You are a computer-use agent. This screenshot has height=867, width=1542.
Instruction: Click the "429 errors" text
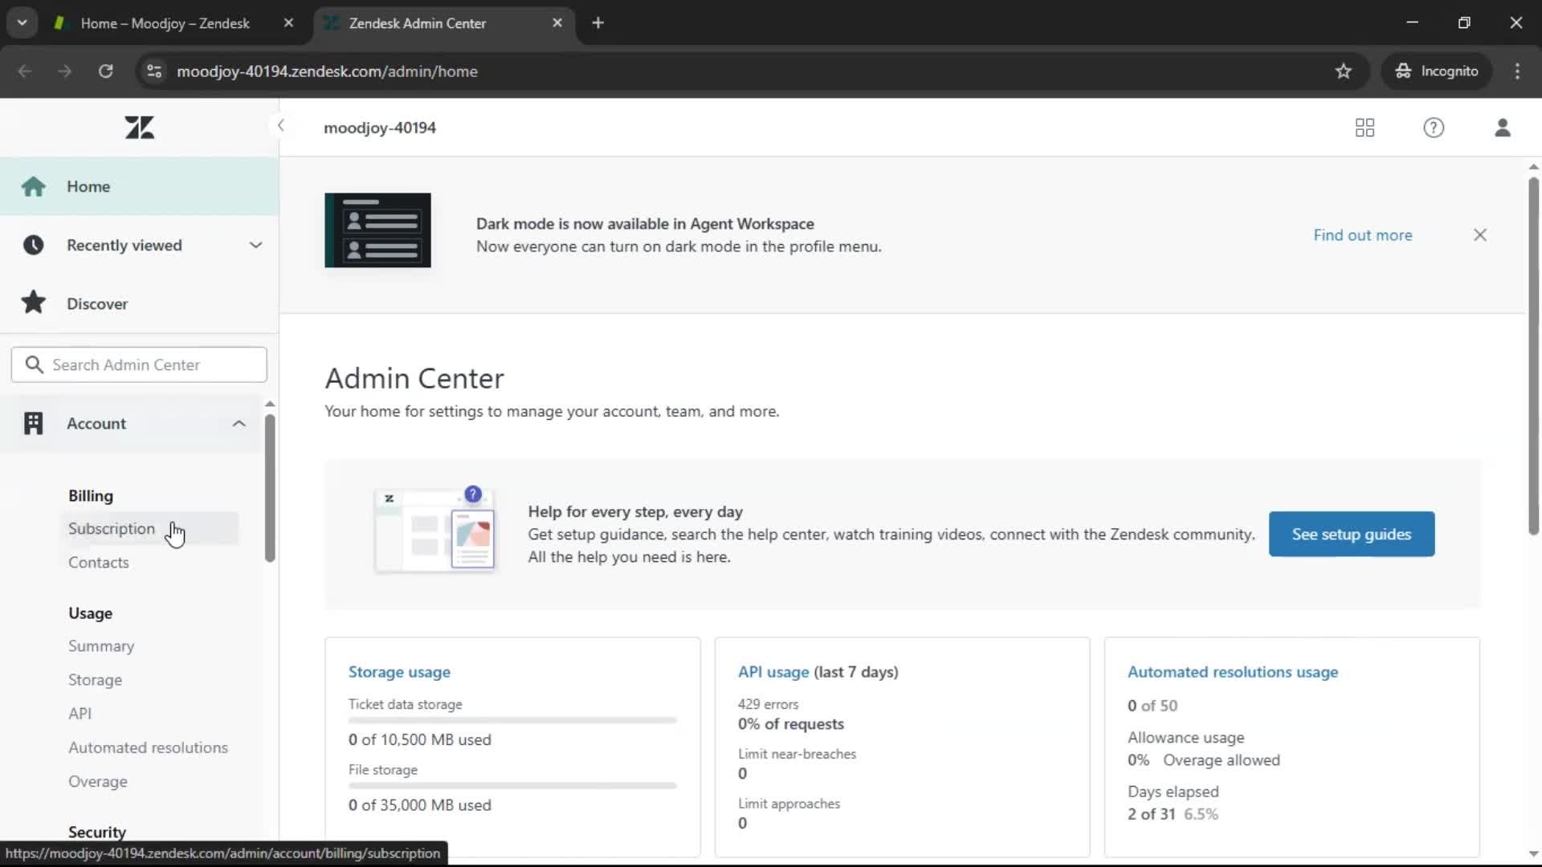[x=768, y=704]
